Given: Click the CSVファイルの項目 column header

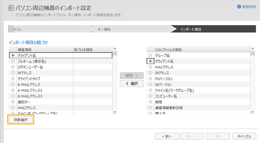Looking at the screenshot, I should tap(202, 49).
